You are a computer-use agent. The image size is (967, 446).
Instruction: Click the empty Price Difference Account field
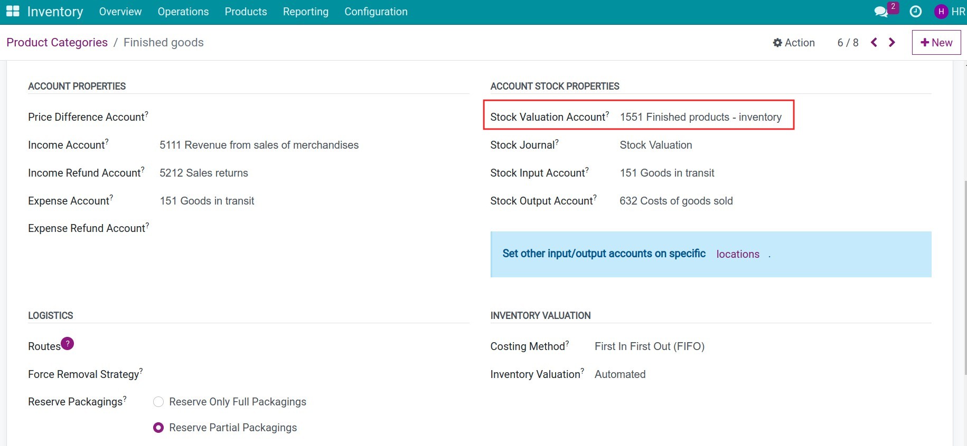point(314,117)
